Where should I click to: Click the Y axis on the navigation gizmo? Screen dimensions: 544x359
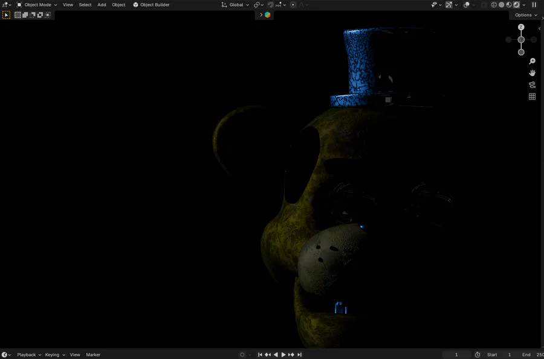521,40
